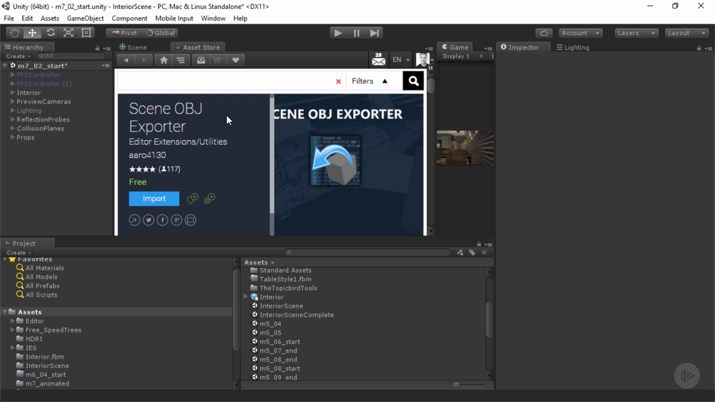This screenshot has height=402, width=715.
Task: Clear search with the red X
Action: coord(338,82)
